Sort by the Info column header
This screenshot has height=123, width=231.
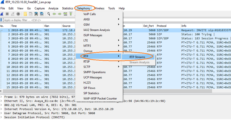206,26
